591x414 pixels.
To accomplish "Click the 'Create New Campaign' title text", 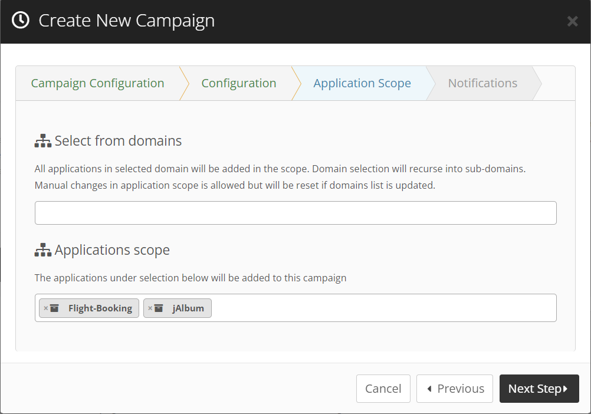I will point(127,21).
